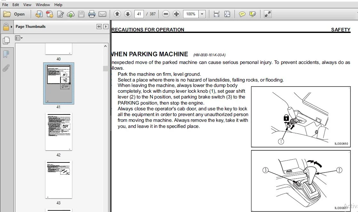Open the View menu
This screenshot has width=358, height=212.
(27, 4)
